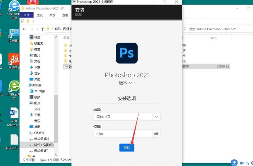Click the folder icon in Explorer address bar

coord(48,29)
